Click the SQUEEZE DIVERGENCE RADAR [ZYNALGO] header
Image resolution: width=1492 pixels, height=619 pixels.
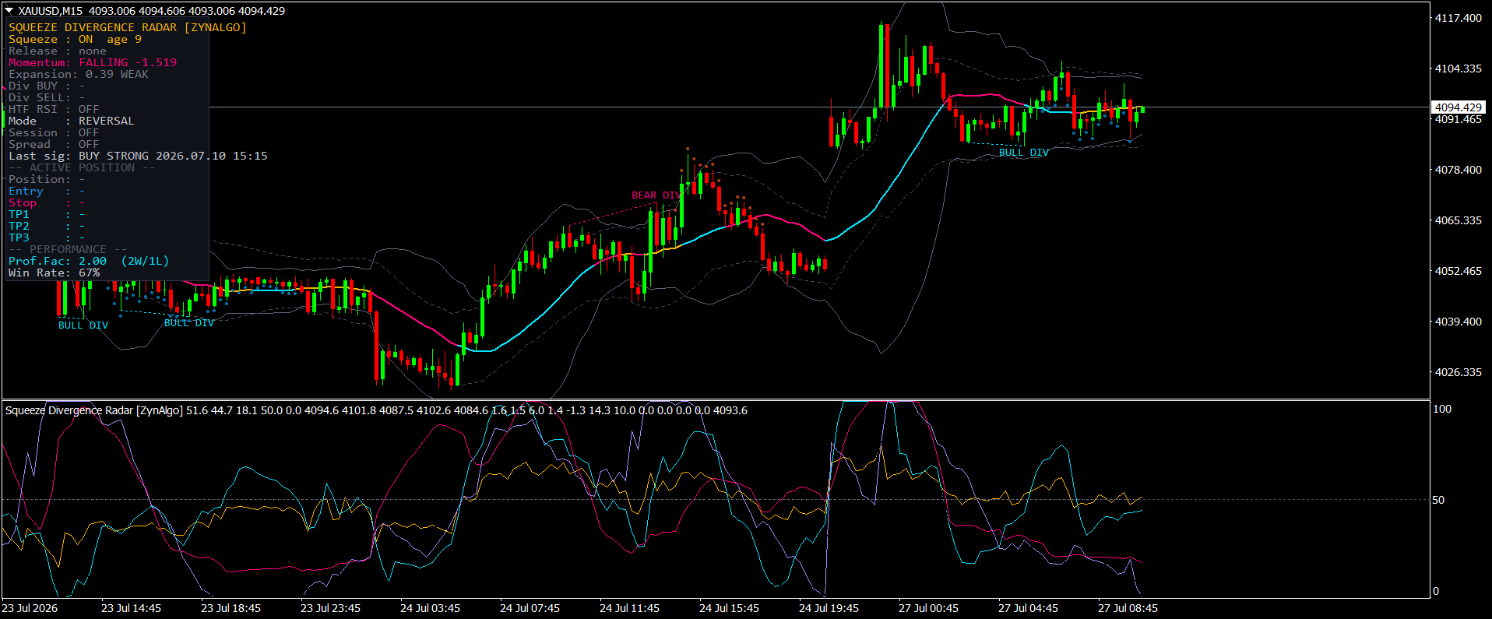pos(128,27)
